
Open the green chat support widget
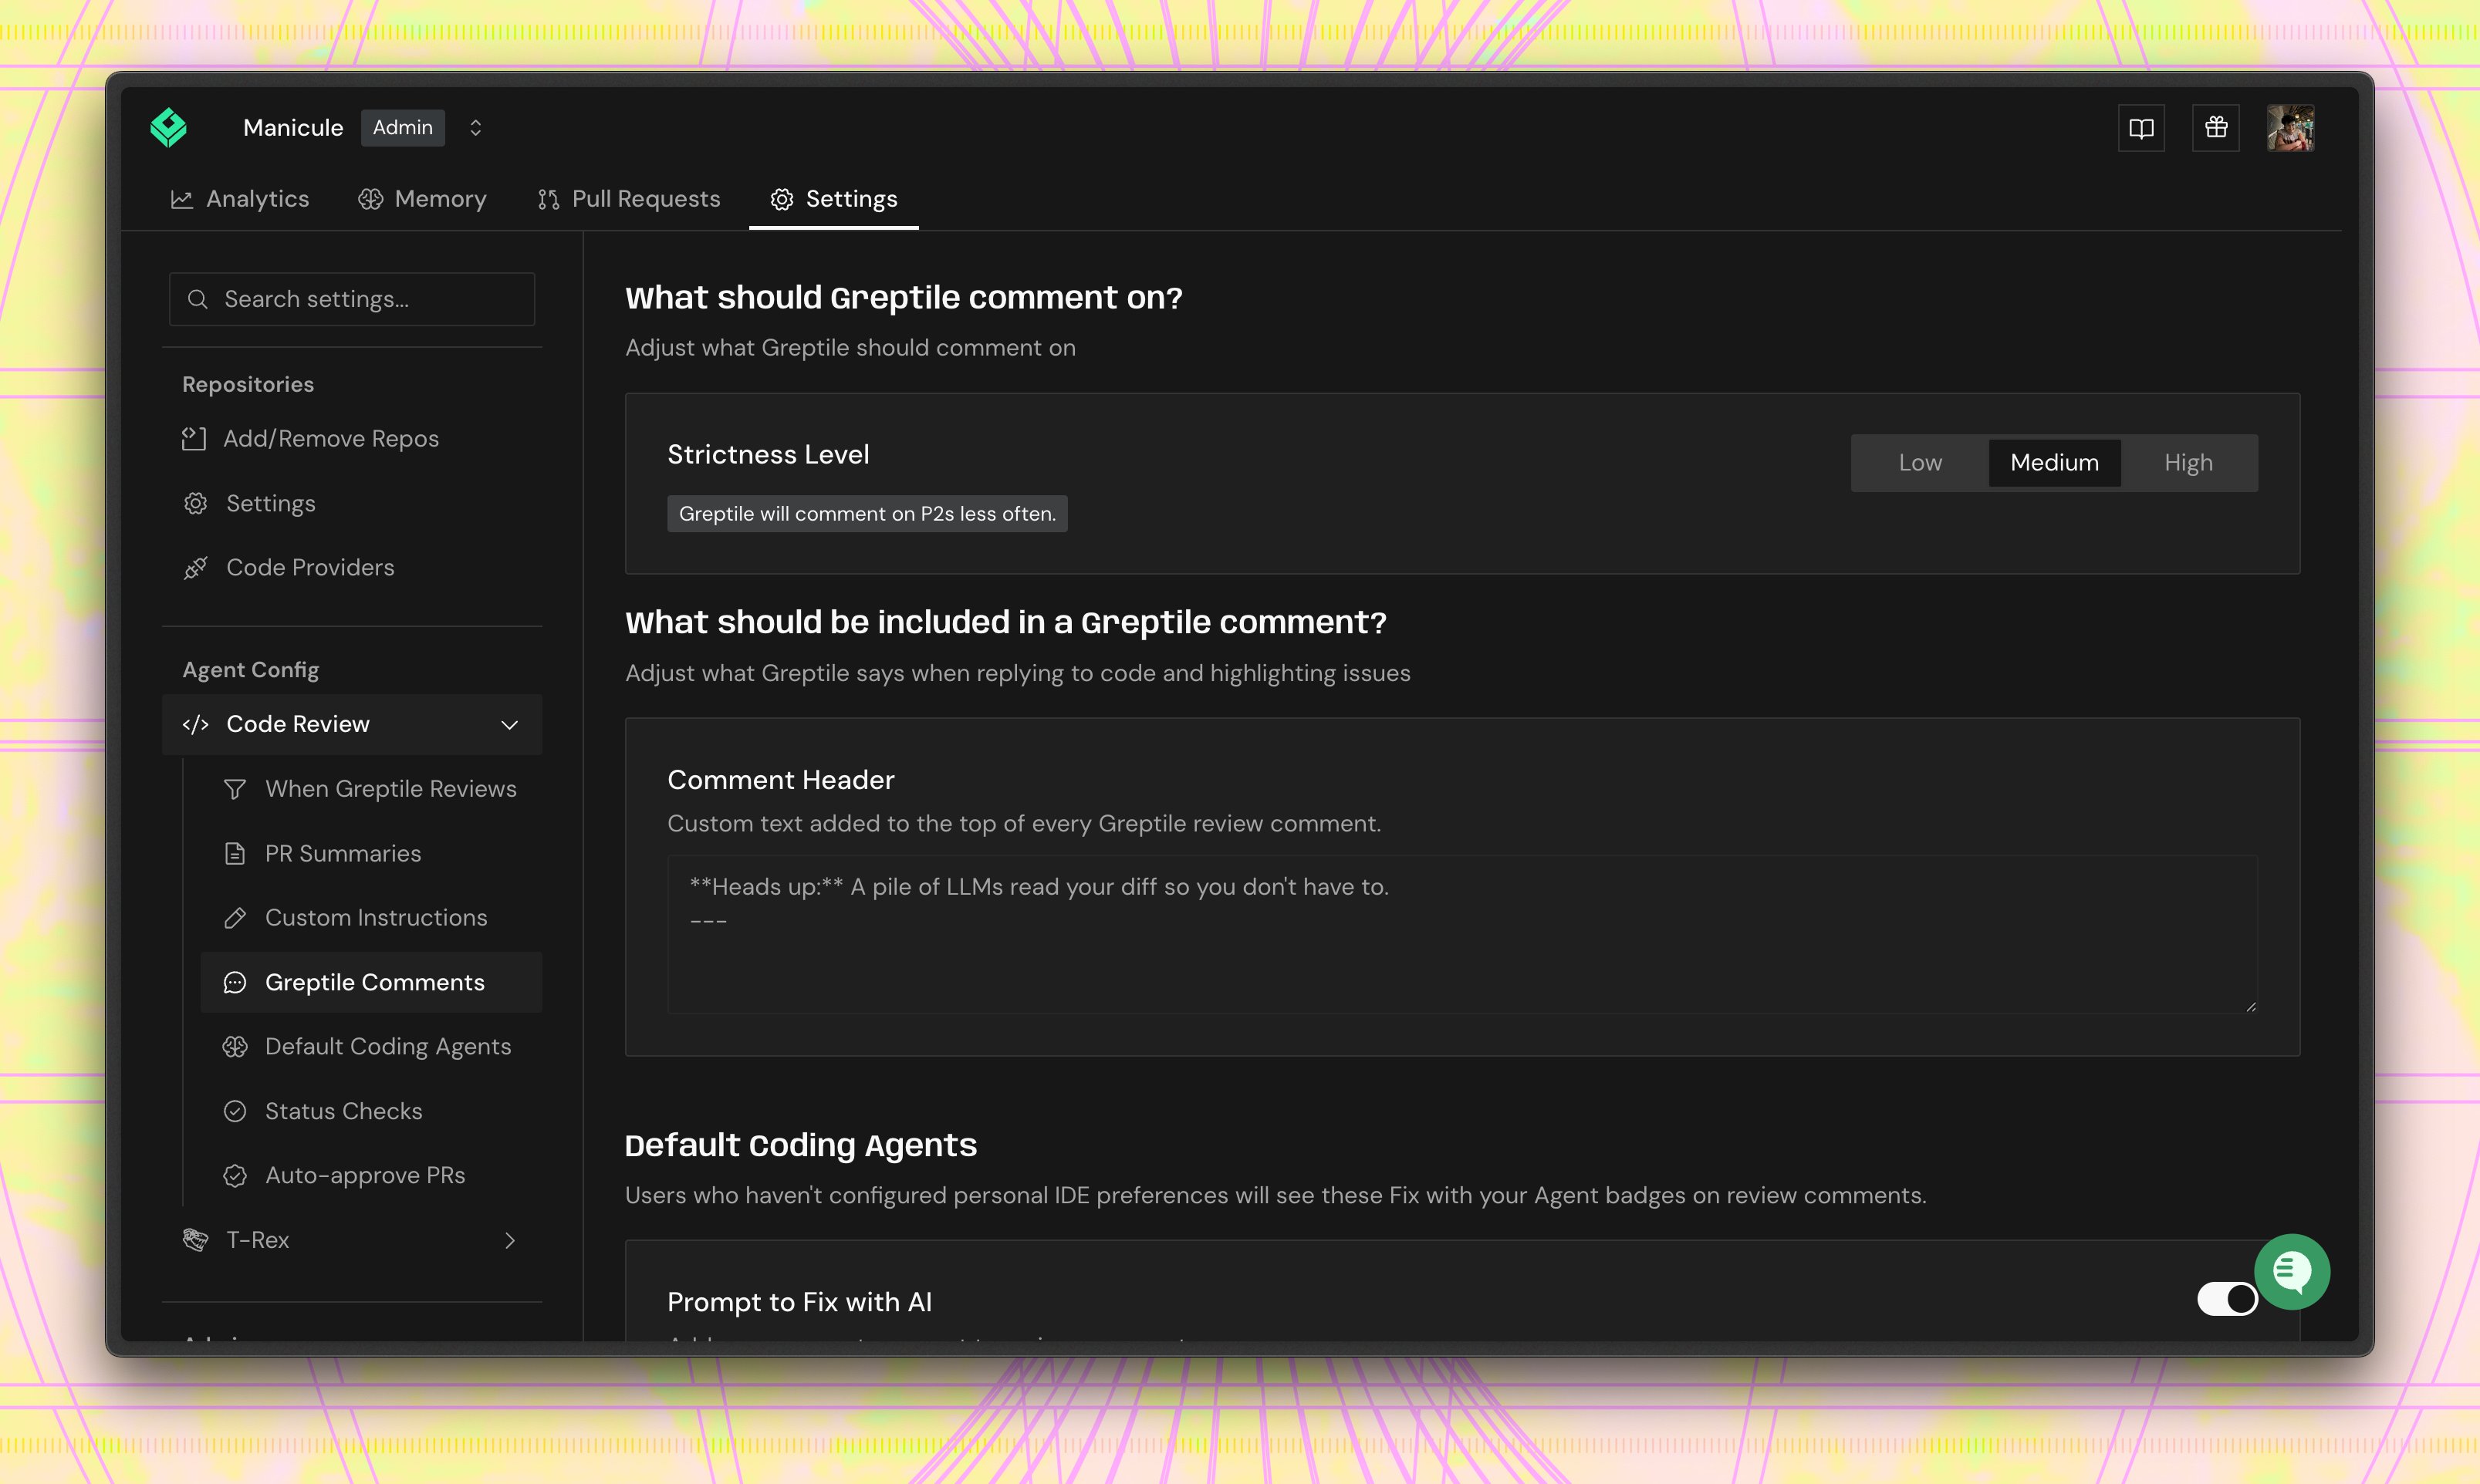click(x=2291, y=1272)
